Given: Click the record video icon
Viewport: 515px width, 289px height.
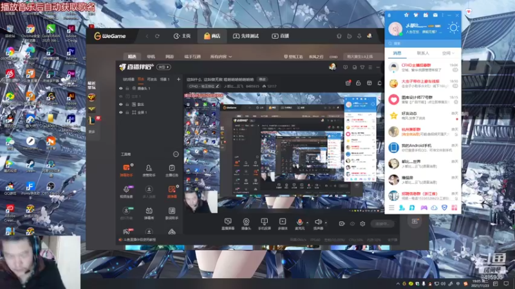Looking at the screenshot, I should [x=342, y=223].
